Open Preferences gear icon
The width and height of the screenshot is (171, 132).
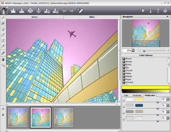coord(165,10)
